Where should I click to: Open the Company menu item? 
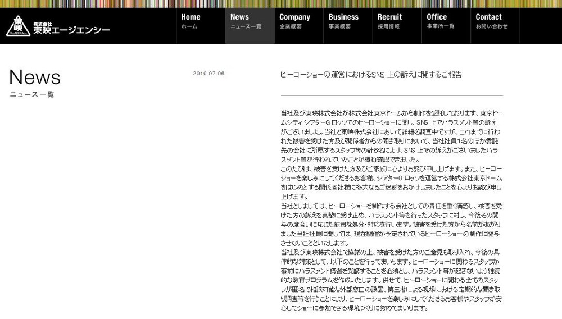point(294,21)
